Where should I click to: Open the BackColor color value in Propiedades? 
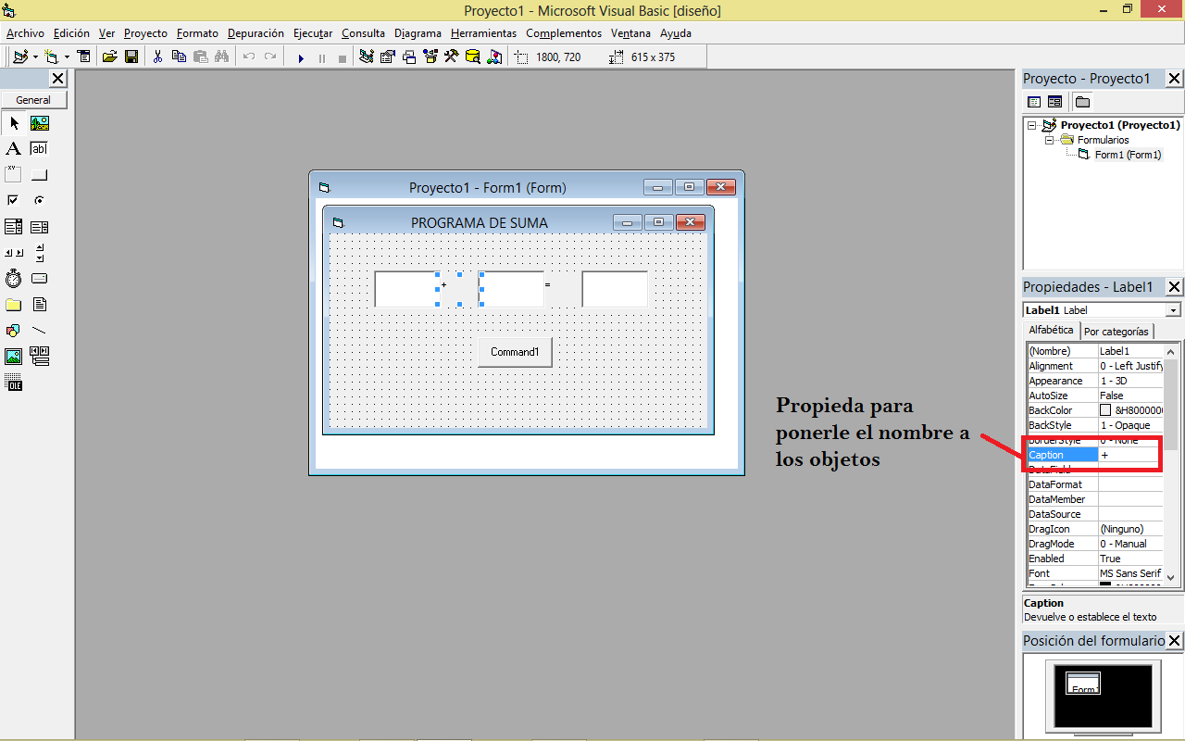pyautogui.click(x=1129, y=409)
